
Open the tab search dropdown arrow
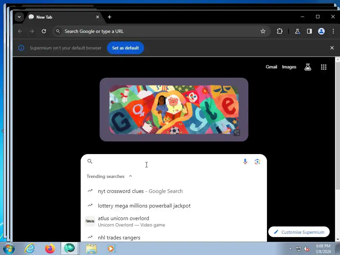[x=19, y=17]
